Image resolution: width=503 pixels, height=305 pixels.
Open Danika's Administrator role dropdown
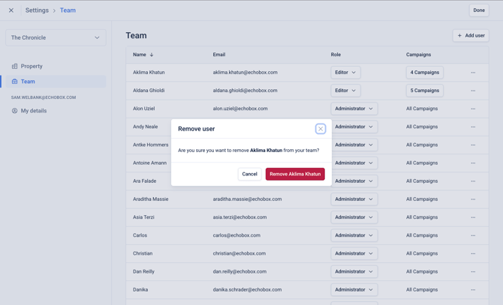354,290
